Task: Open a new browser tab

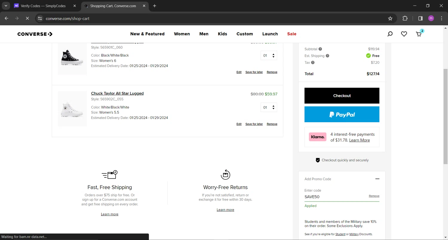Action: pos(154,6)
